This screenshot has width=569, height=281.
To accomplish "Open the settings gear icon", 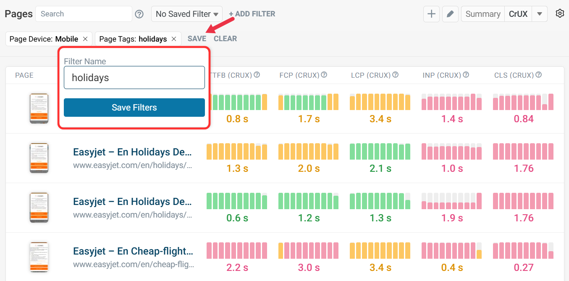I will click(x=559, y=13).
